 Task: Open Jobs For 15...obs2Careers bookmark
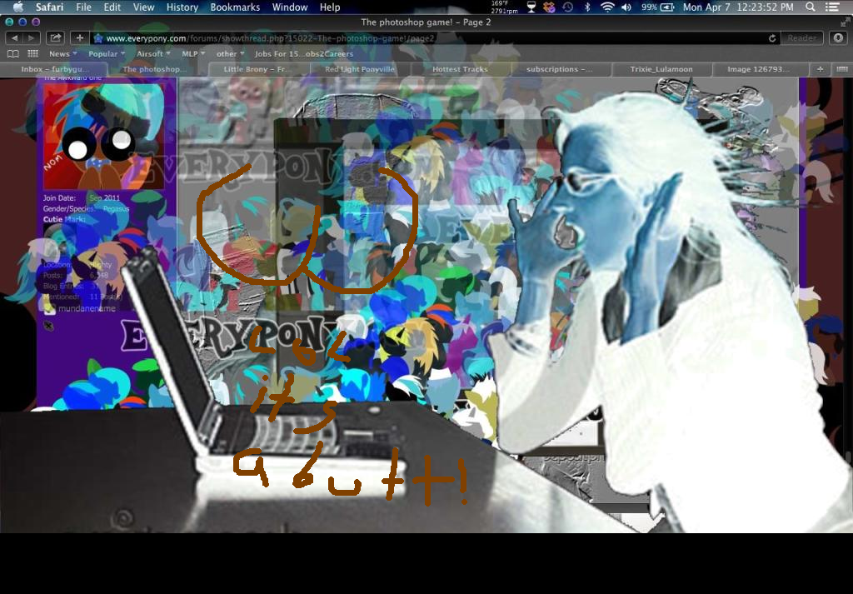coord(303,54)
